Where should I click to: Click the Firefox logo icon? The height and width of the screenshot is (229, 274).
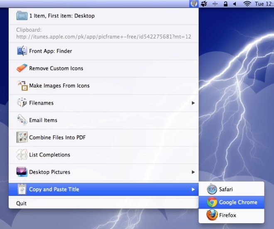click(x=212, y=215)
